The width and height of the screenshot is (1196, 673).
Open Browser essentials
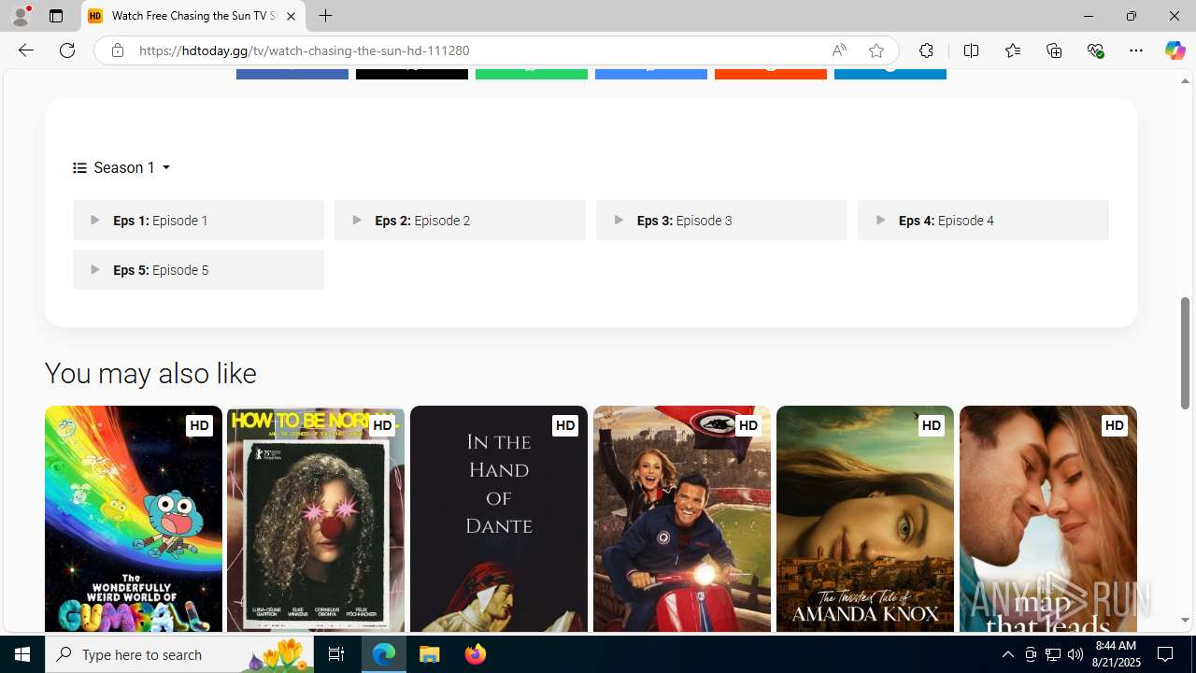tap(1095, 50)
